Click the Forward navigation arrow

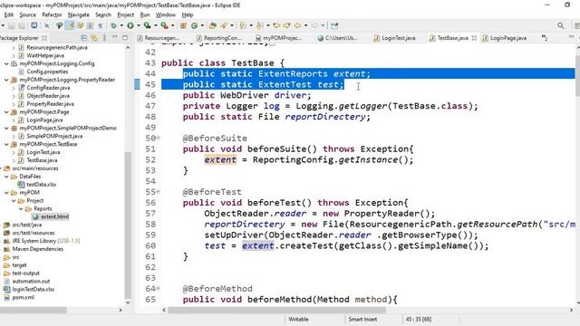pyautogui.click(x=314, y=25)
